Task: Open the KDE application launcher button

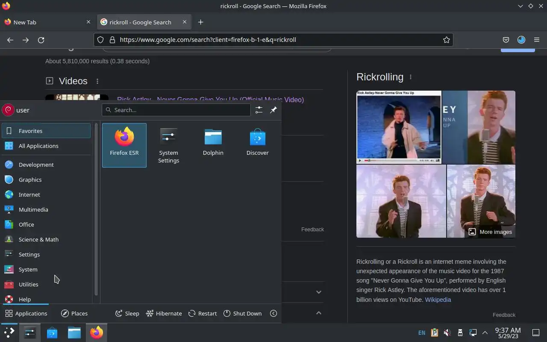Action: (x=9, y=333)
